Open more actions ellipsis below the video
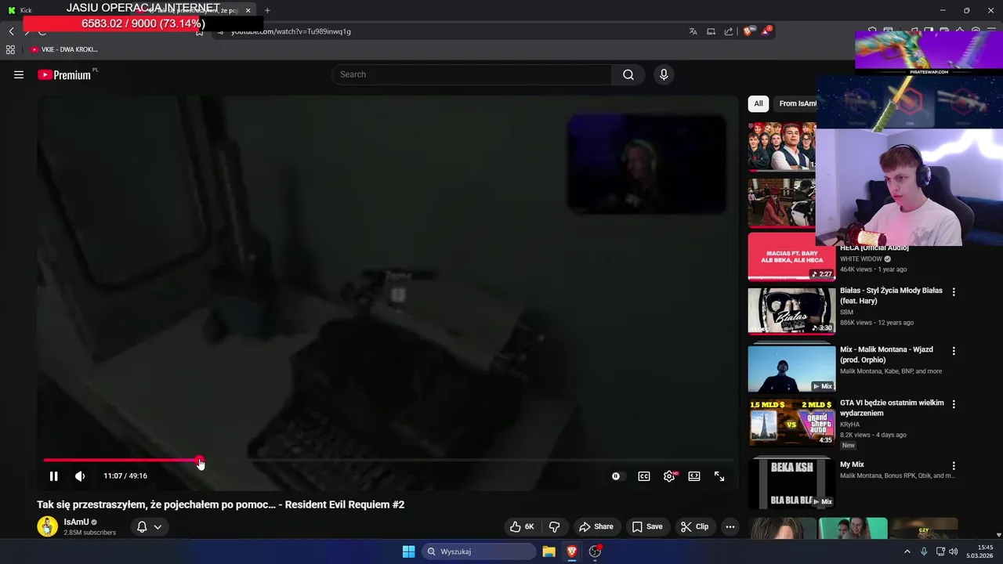This screenshot has width=1003, height=564. (730, 526)
